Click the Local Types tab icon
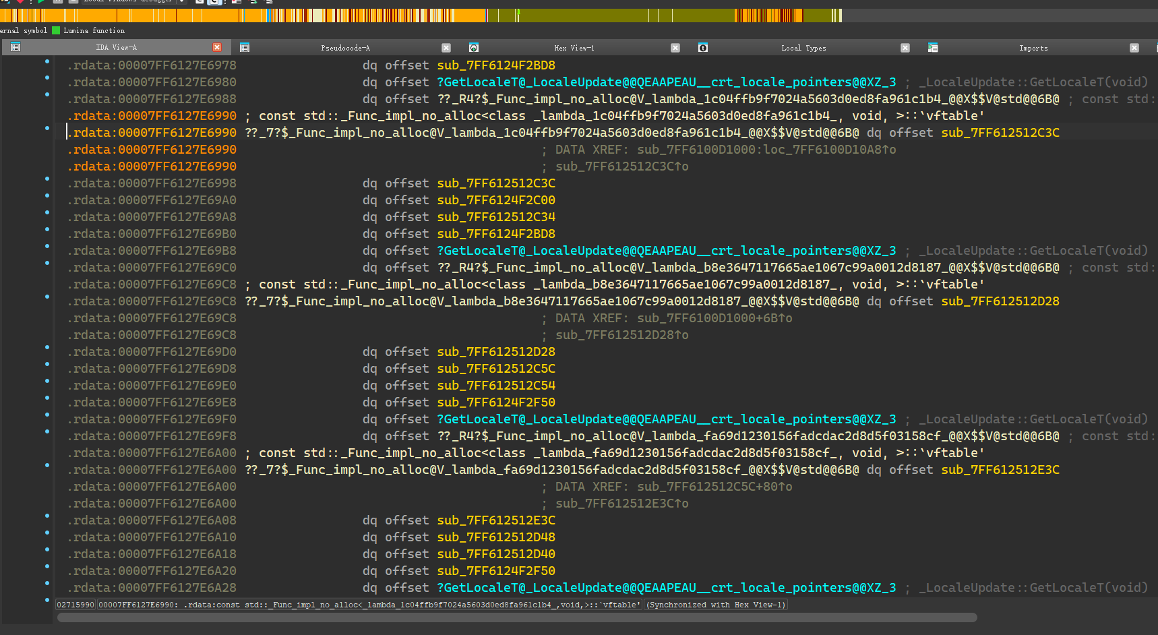Image resolution: width=1158 pixels, height=635 pixels. tap(703, 48)
